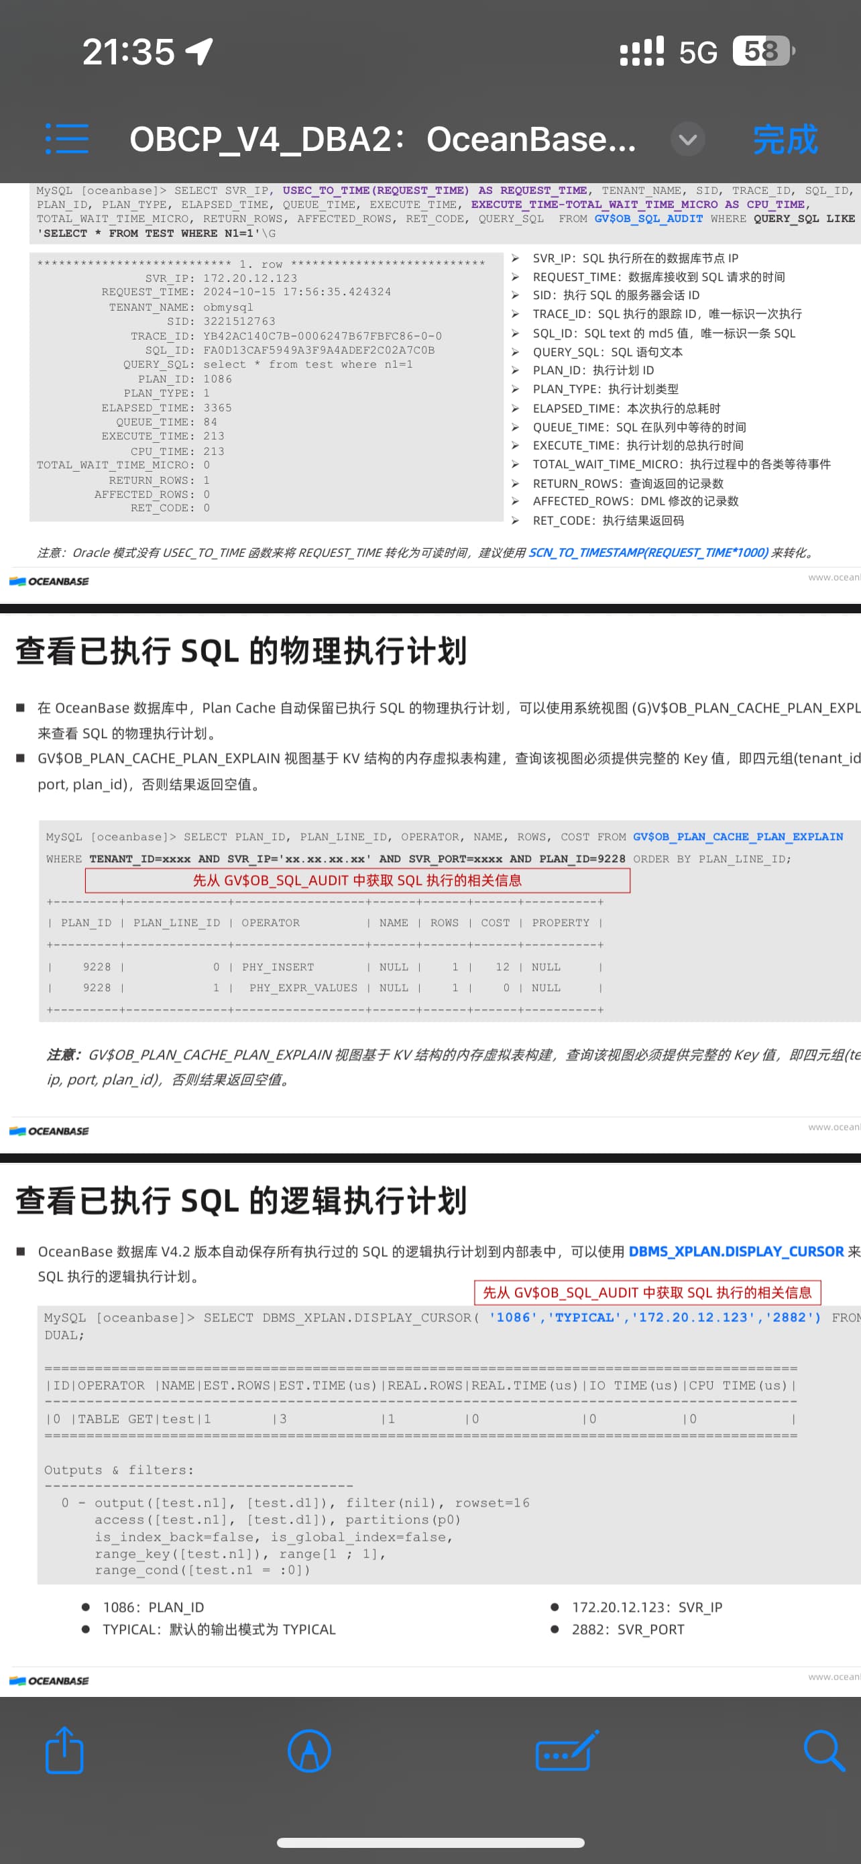
Task: Expand the document title dropdown chevron
Action: 687,139
